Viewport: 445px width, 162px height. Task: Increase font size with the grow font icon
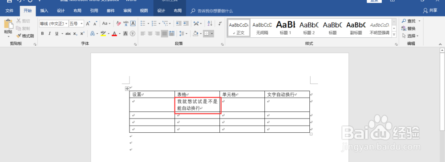[88, 24]
